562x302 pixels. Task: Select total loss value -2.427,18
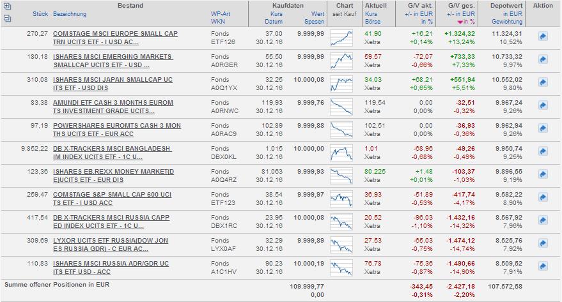[460, 286]
